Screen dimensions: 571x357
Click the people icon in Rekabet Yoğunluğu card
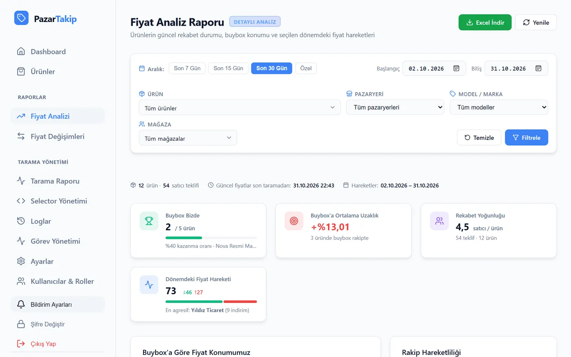[x=439, y=221]
